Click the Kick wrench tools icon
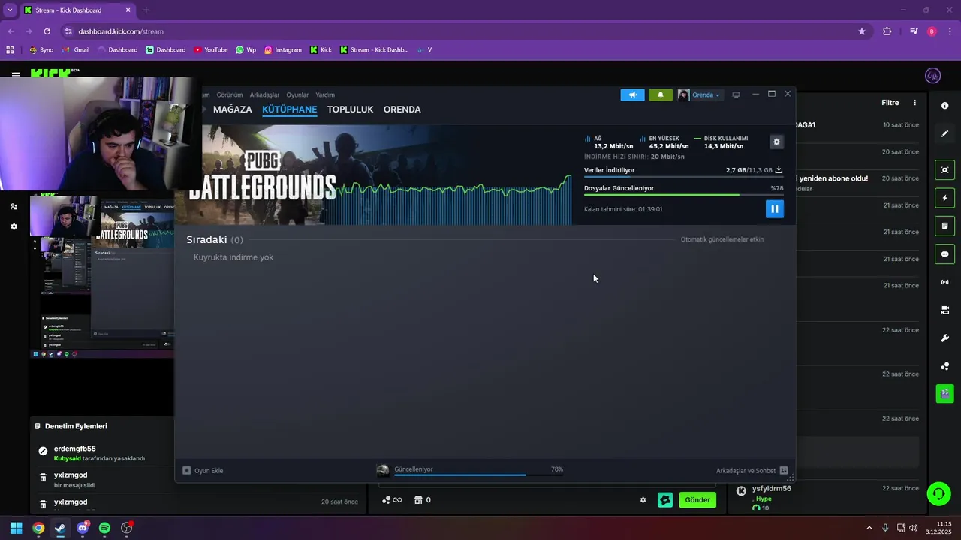This screenshot has height=540, width=961. (944, 338)
